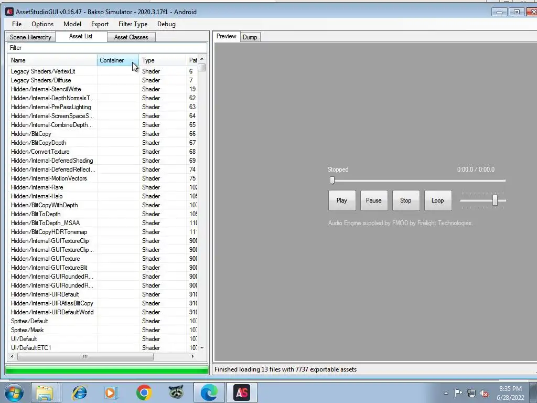Select Hidden/Internal-UIRAtlasBlitCopy row

(102, 303)
